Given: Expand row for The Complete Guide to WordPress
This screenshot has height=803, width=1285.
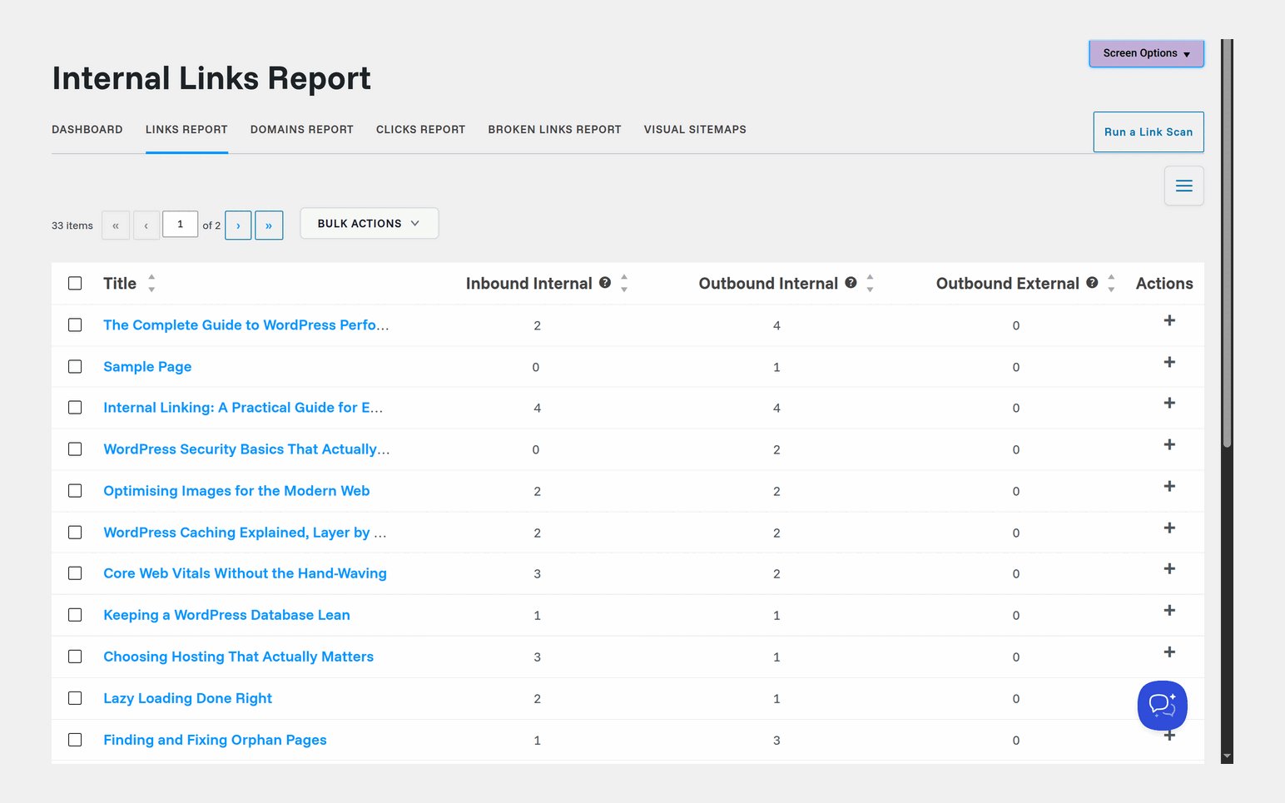Looking at the screenshot, I should (x=1169, y=320).
